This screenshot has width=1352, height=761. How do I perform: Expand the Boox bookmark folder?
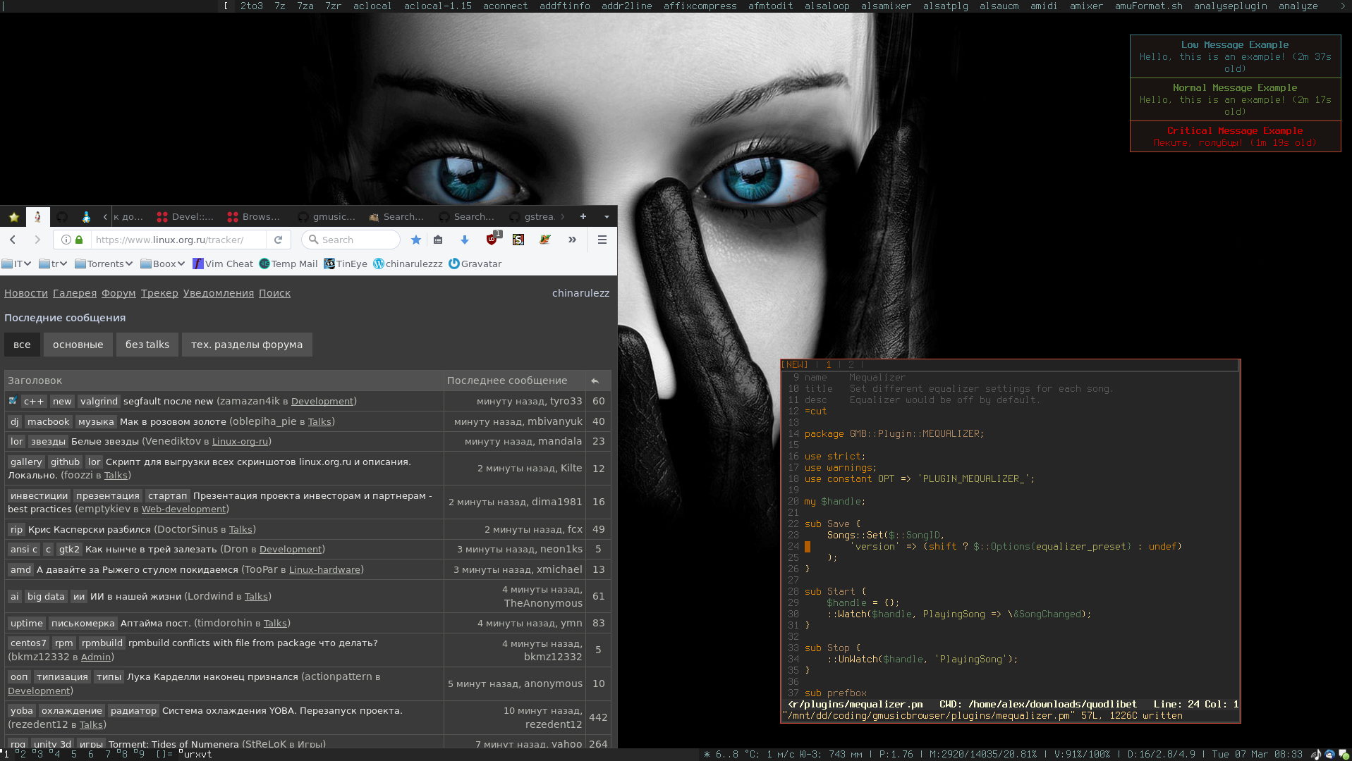(163, 264)
